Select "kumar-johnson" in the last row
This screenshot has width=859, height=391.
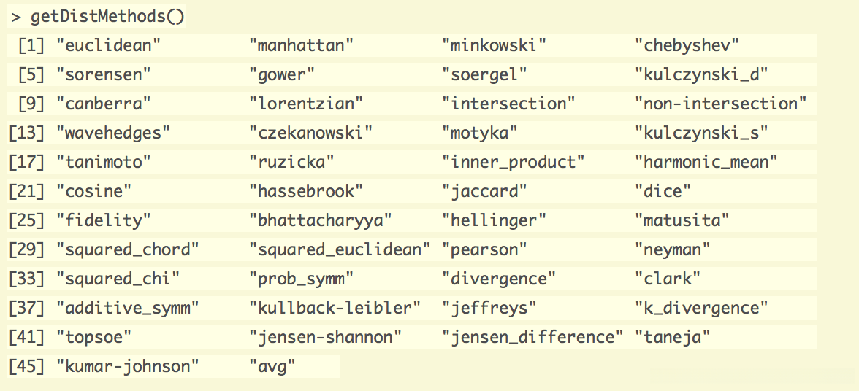tap(127, 366)
